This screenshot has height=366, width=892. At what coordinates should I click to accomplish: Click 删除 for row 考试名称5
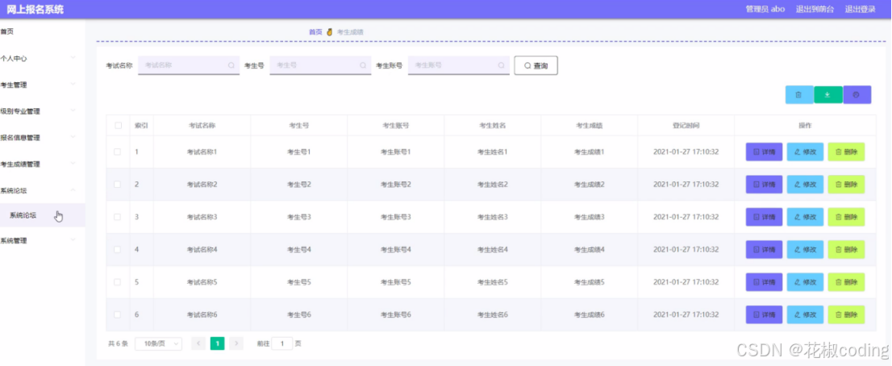pyautogui.click(x=846, y=282)
